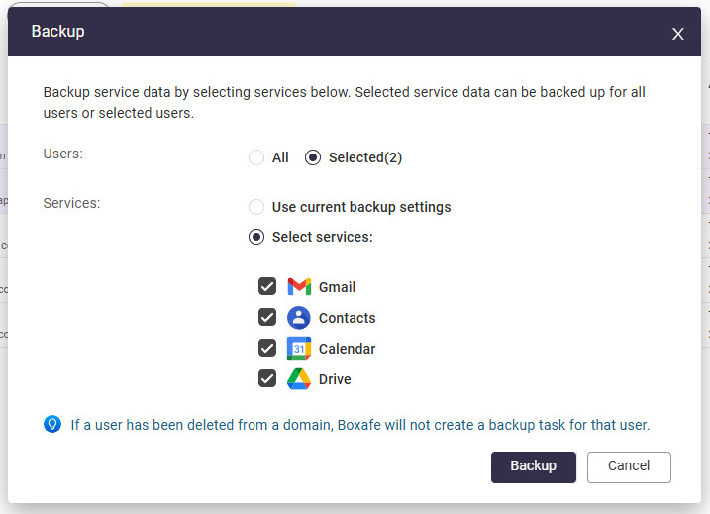Click the Gmail envelope icon
Screen dimensions: 710x514
(299, 287)
